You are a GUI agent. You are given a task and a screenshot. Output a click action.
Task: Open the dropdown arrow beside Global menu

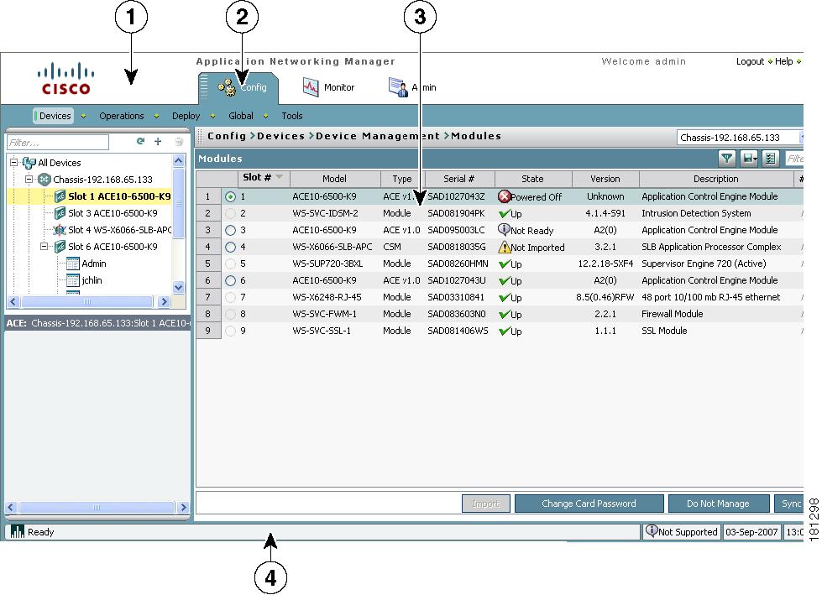point(266,117)
